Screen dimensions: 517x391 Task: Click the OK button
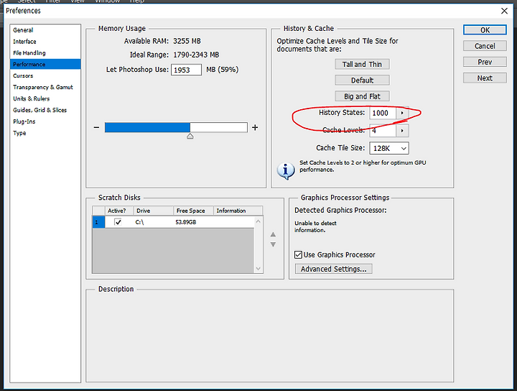[485, 30]
